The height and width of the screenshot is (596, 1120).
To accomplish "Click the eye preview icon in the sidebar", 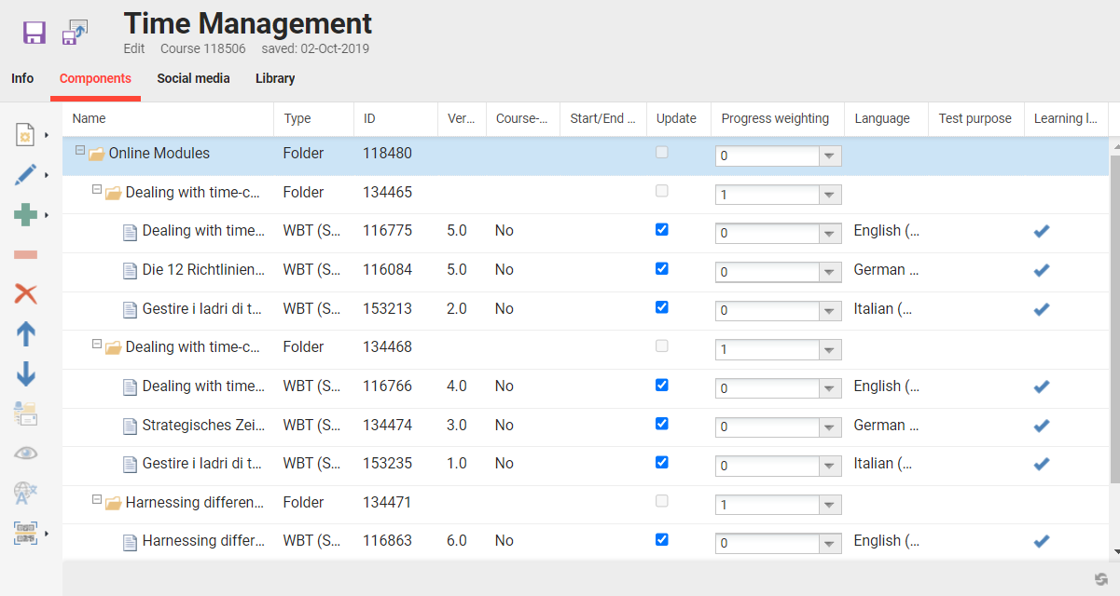I will tap(26, 453).
